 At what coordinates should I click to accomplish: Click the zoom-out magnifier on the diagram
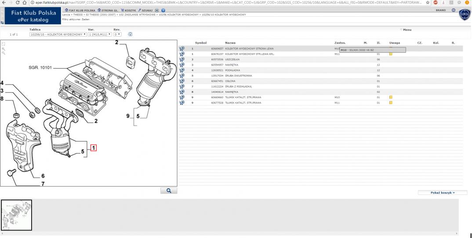pos(4,53)
